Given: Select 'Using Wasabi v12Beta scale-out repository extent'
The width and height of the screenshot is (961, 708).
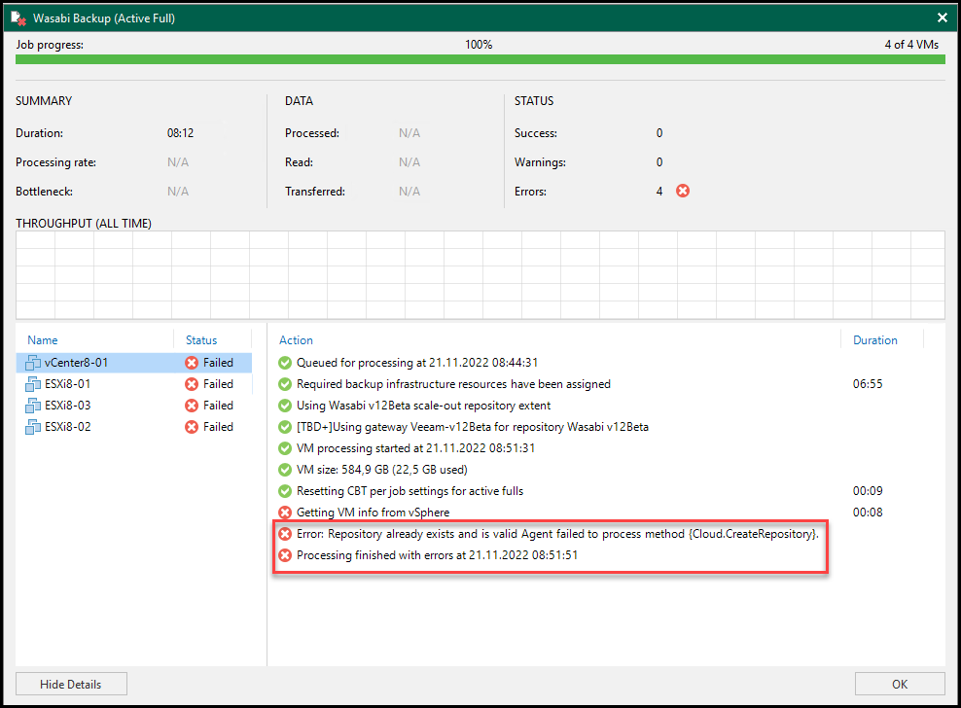Looking at the screenshot, I should [x=423, y=406].
